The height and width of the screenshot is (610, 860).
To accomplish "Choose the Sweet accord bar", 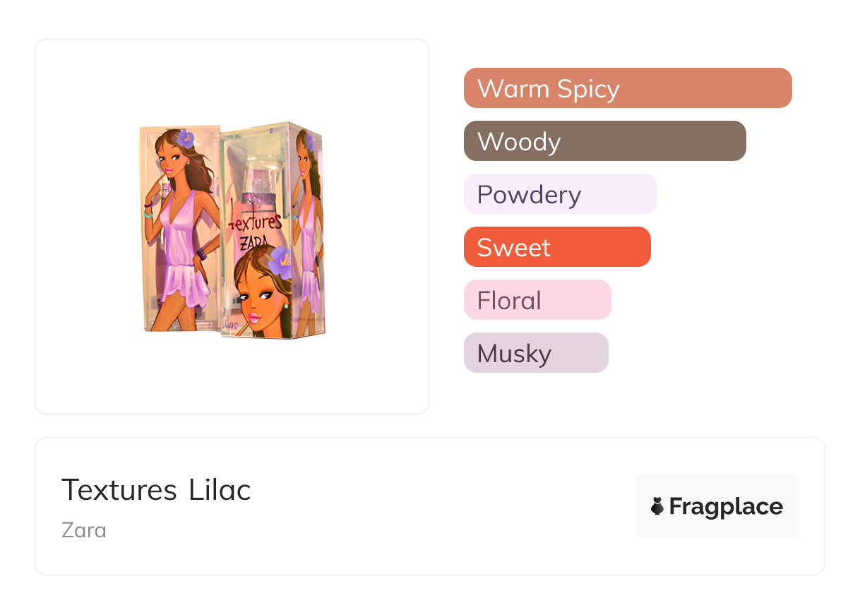I will (556, 247).
